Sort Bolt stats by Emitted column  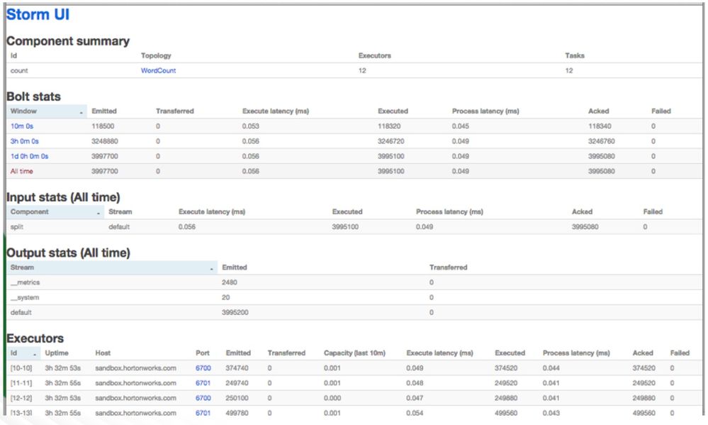pos(104,111)
